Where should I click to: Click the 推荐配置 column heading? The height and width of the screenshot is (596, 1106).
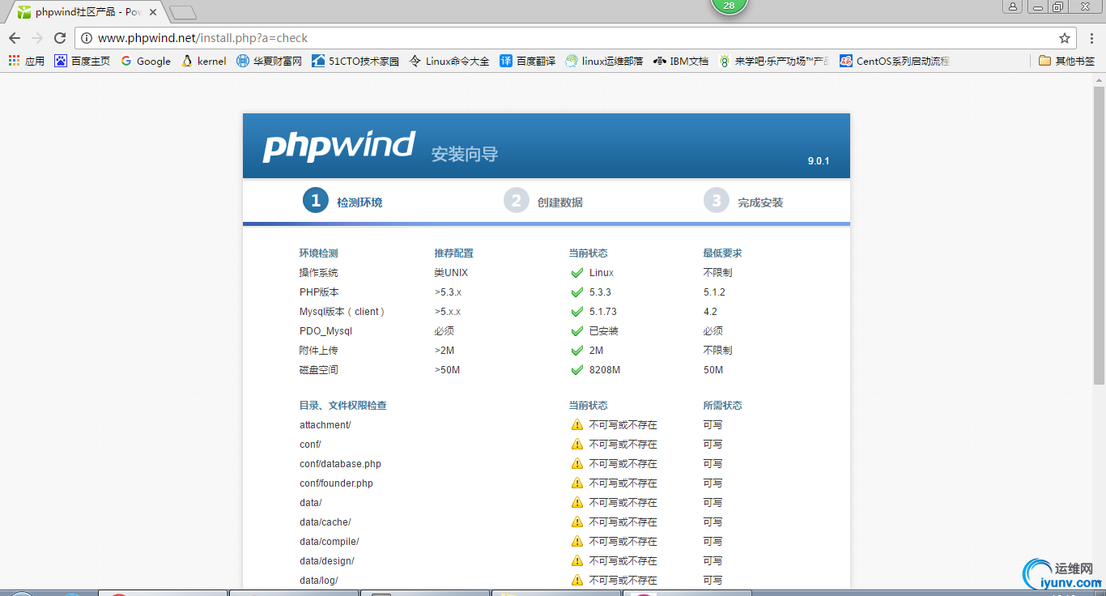[x=453, y=253]
